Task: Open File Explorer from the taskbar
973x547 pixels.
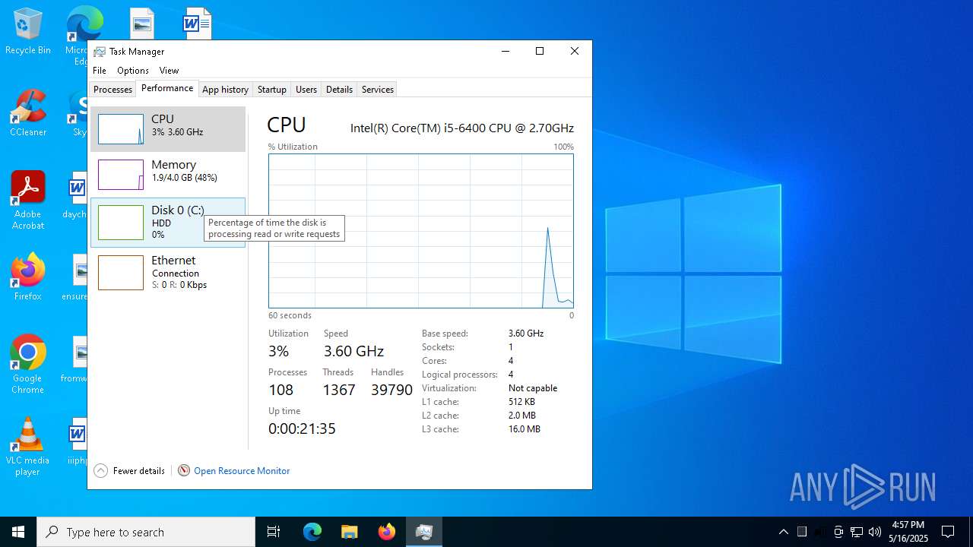Action: 350,532
